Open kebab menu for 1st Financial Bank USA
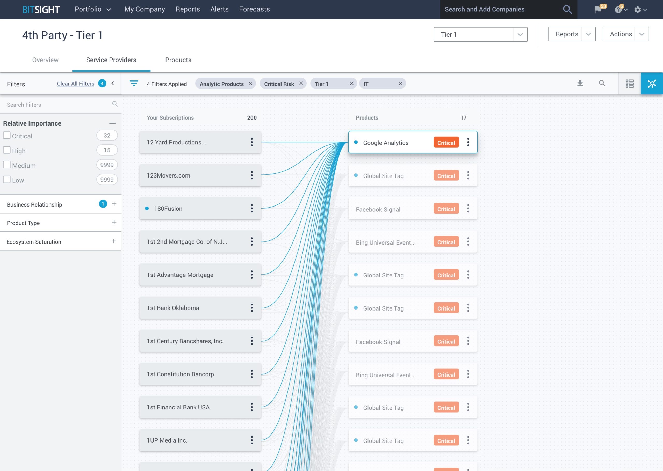 tap(251, 407)
